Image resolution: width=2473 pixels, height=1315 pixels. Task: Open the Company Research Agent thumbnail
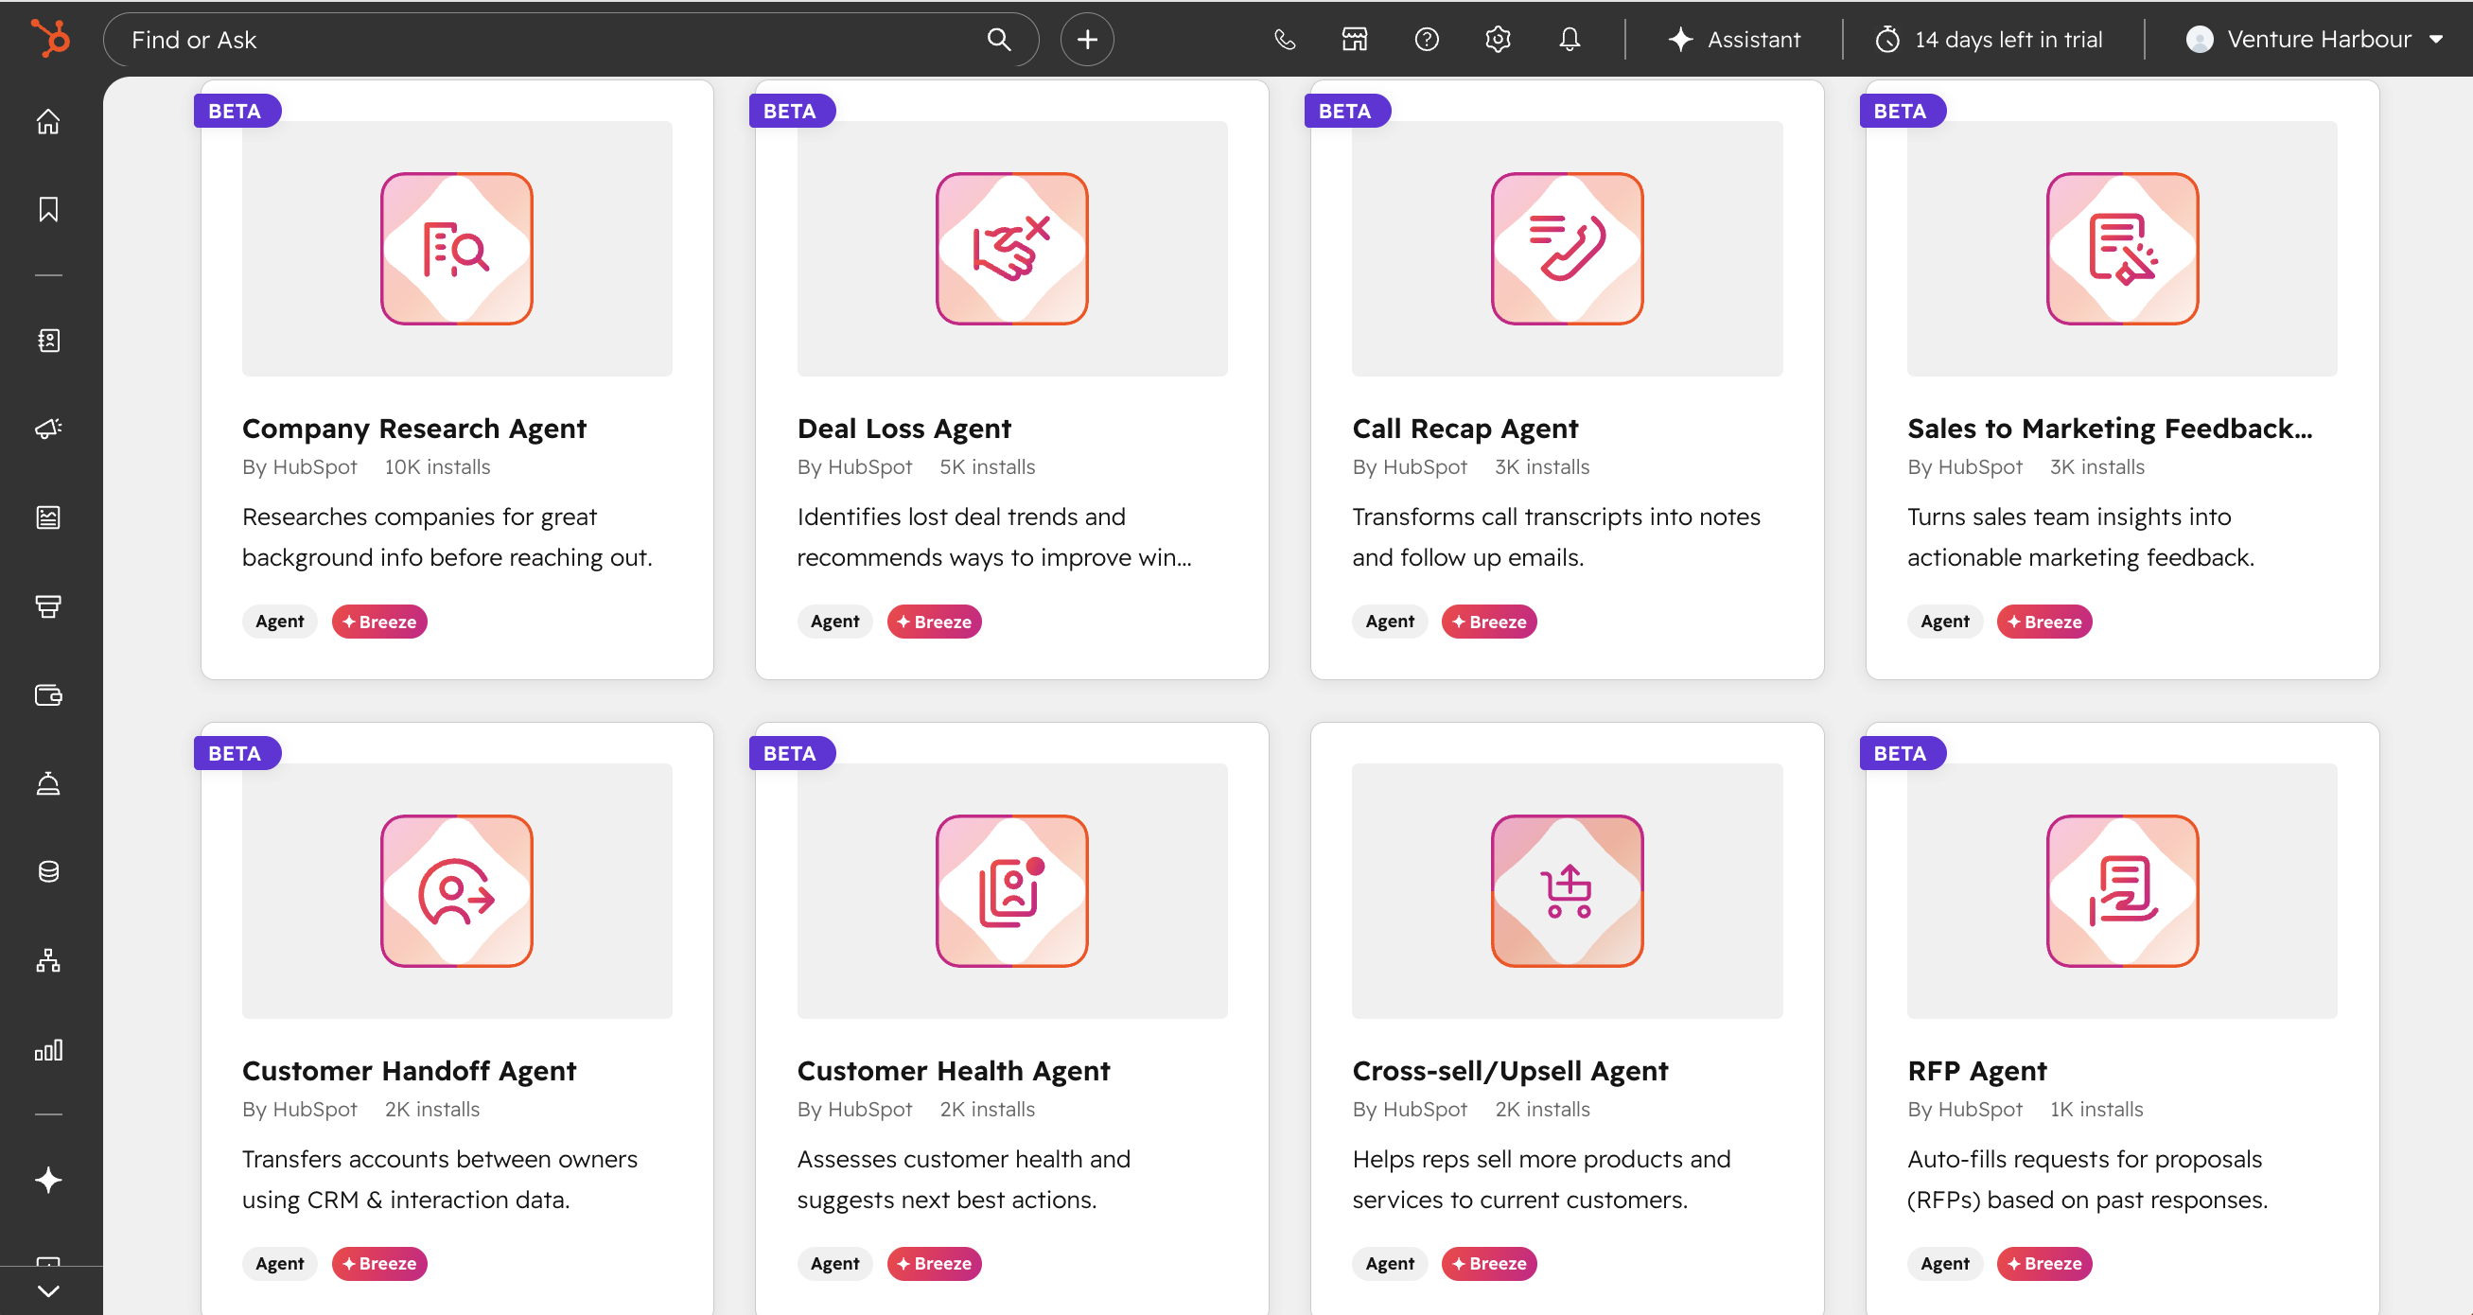pyautogui.click(x=457, y=248)
